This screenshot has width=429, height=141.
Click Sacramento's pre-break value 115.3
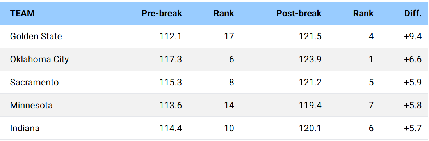tap(171, 82)
